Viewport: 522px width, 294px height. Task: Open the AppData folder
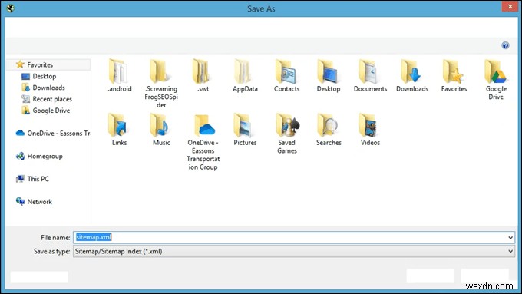pyautogui.click(x=245, y=75)
